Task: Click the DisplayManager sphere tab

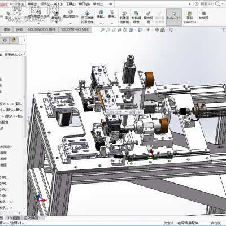Action: pyautogui.click(x=14, y=40)
